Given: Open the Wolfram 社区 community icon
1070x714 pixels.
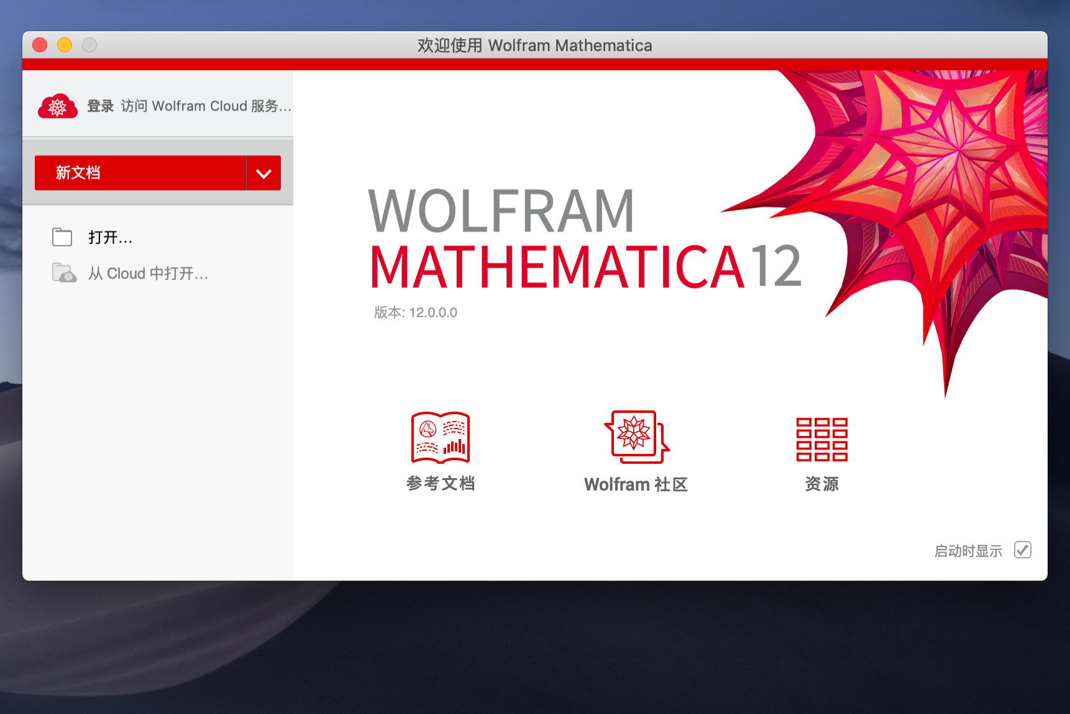Looking at the screenshot, I should coord(636,437).
